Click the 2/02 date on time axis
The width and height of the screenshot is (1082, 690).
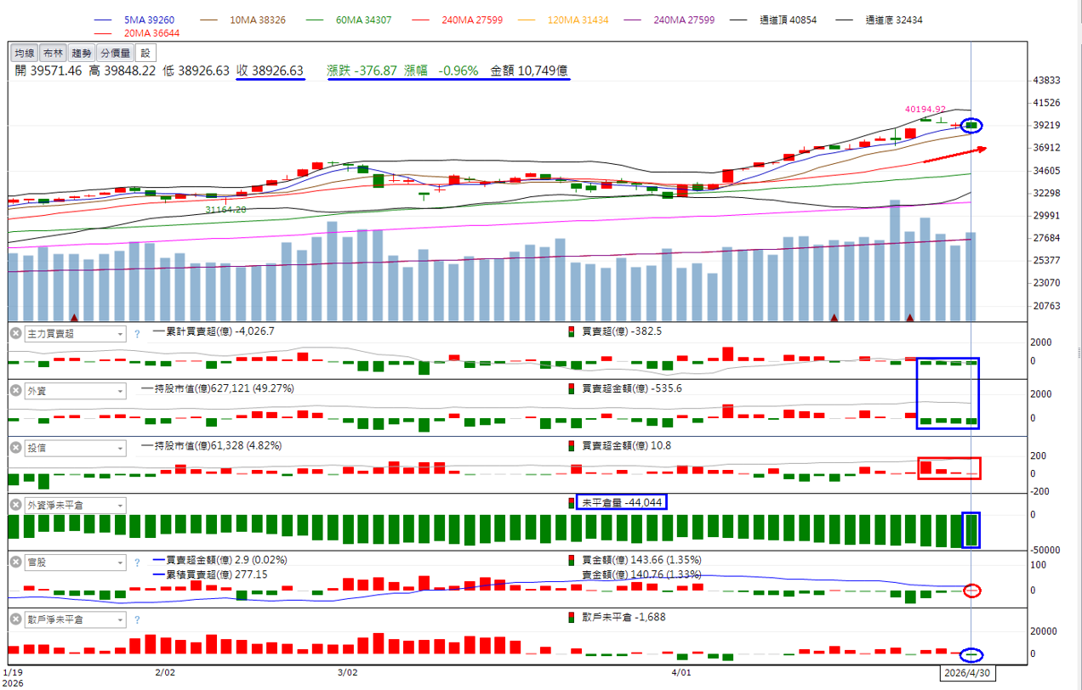tap(165, 672)
